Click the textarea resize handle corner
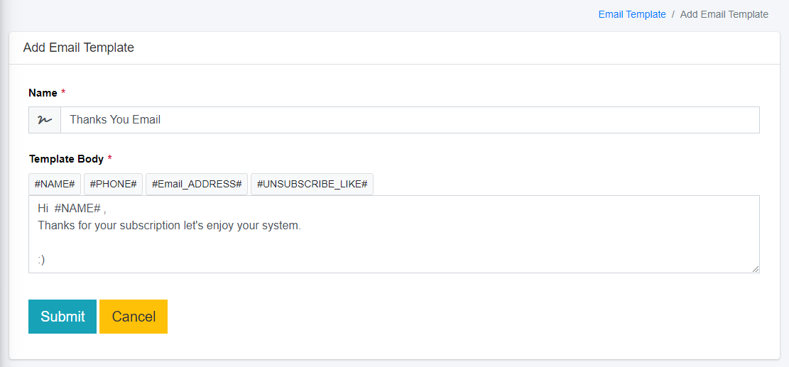Viewport: 789px width, 367px height. click(x=756, y=269)
